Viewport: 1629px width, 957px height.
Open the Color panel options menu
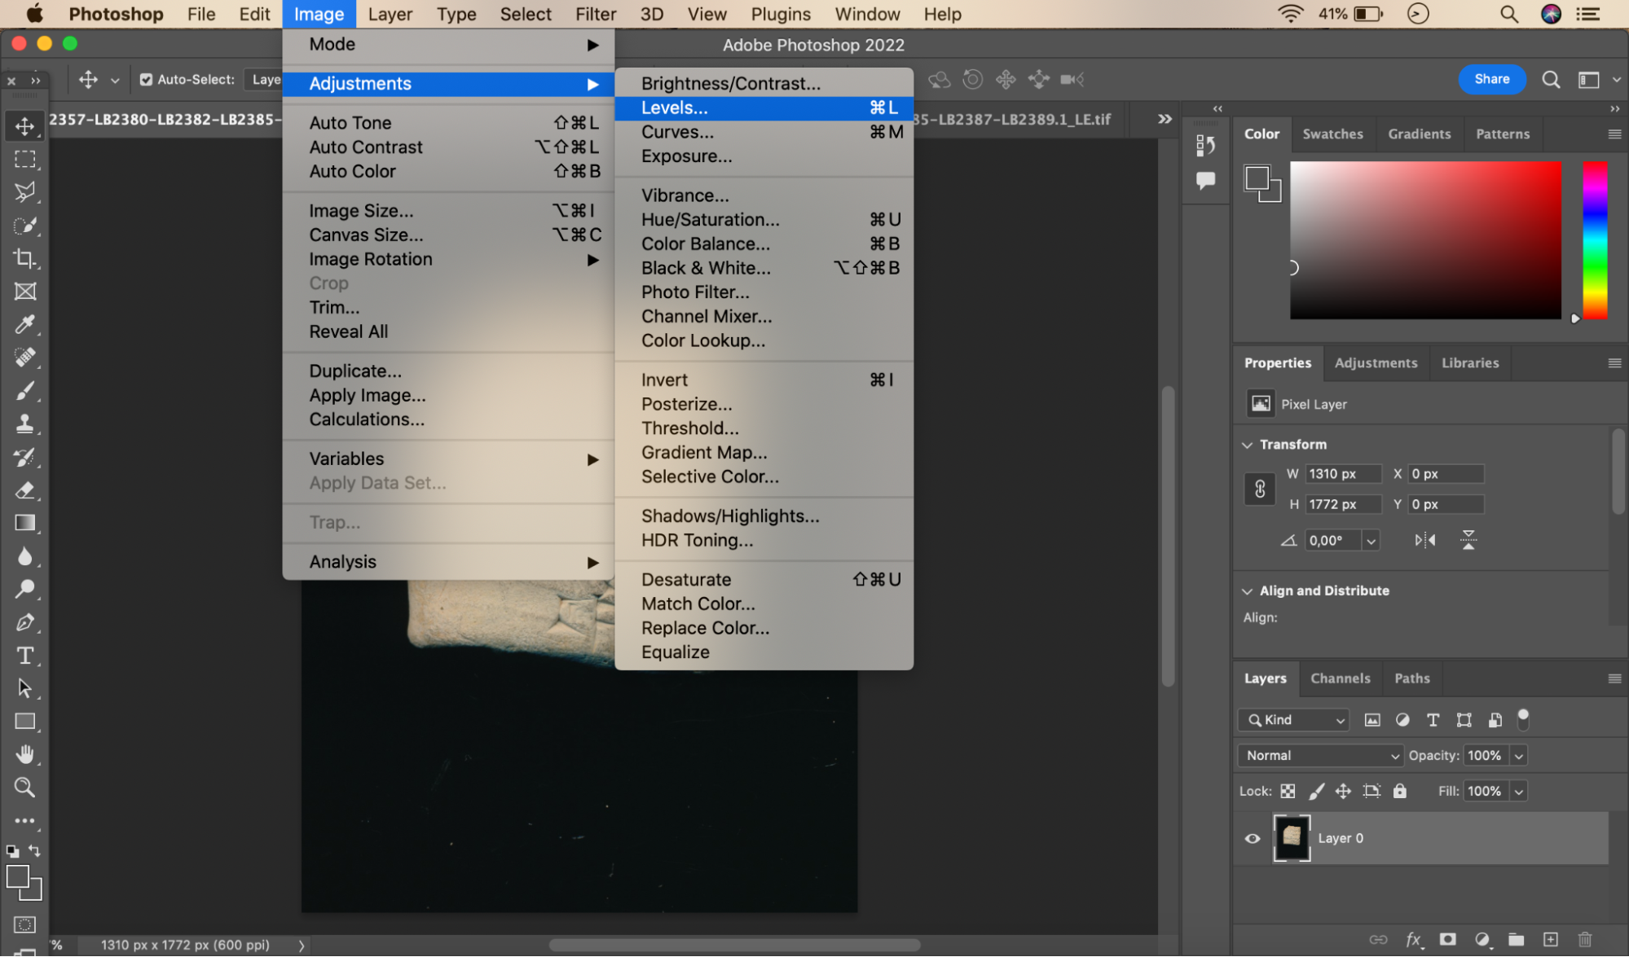[x=1614, y=134]
